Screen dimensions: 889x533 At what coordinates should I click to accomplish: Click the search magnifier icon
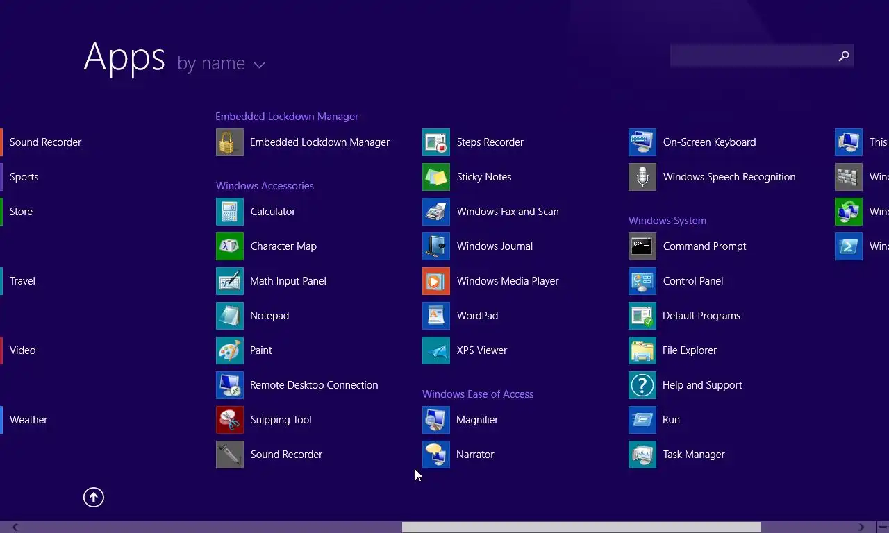(844, 56)
